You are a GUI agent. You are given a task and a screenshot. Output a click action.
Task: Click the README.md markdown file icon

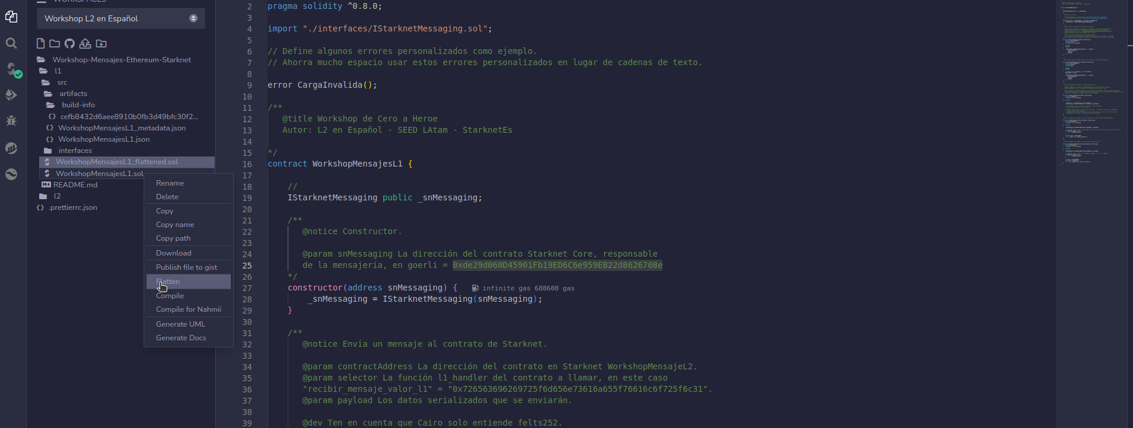click(x=46, y=185)
